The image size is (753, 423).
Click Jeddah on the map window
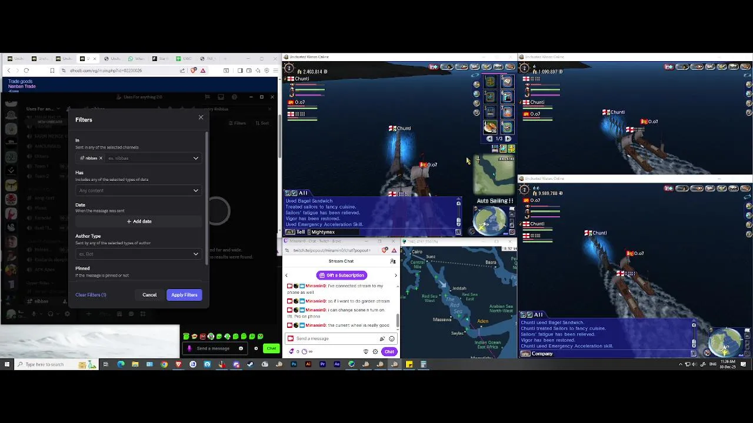[459, 288]
